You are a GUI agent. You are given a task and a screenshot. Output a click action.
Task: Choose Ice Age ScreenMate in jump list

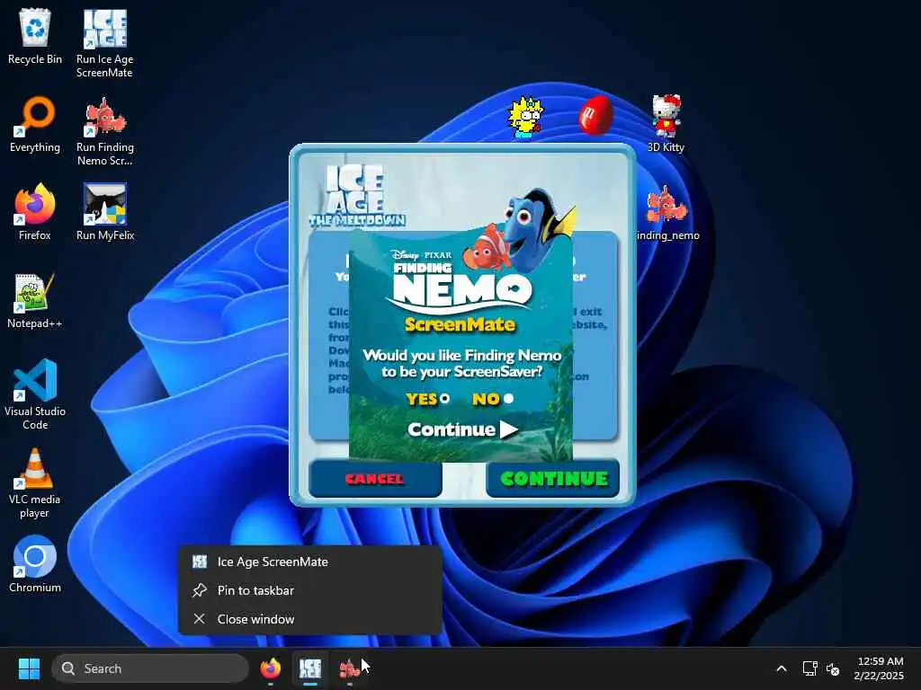click(x=310, y=562)
